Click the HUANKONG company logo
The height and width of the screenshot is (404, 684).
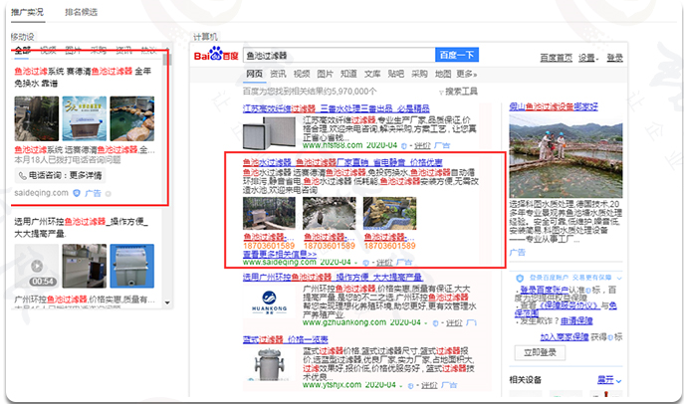269,303
